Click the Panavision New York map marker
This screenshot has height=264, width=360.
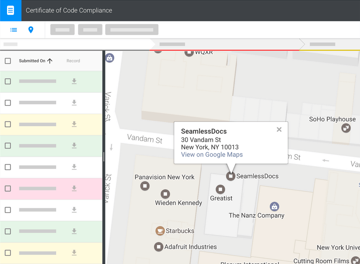coord(145,186)
